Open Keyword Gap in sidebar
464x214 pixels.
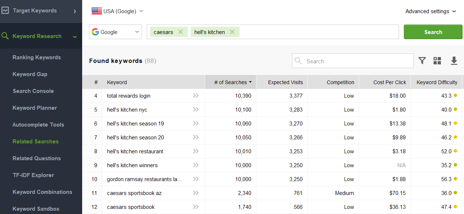click(x=30, y=74)
